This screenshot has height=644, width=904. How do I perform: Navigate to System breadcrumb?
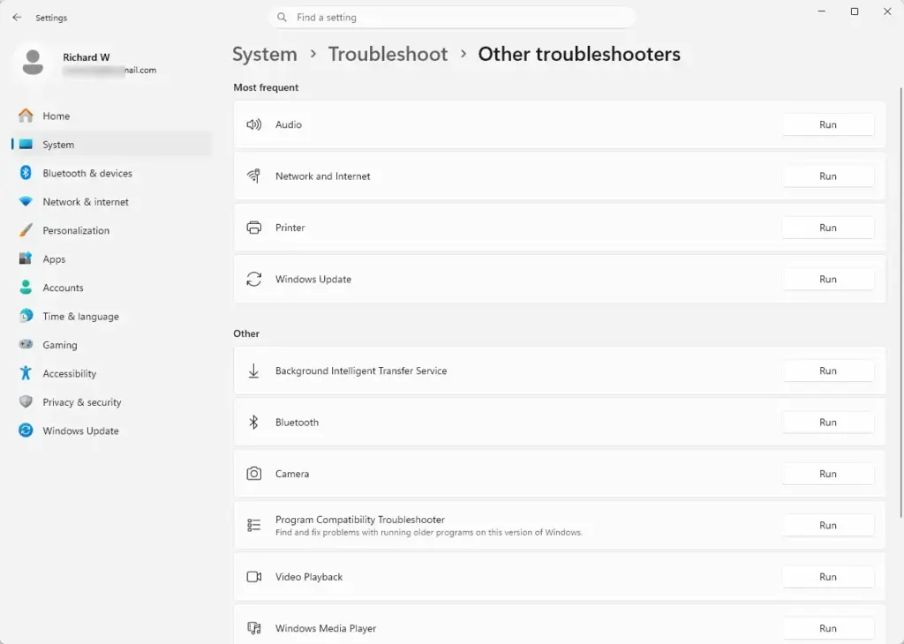tap(265, 54)
